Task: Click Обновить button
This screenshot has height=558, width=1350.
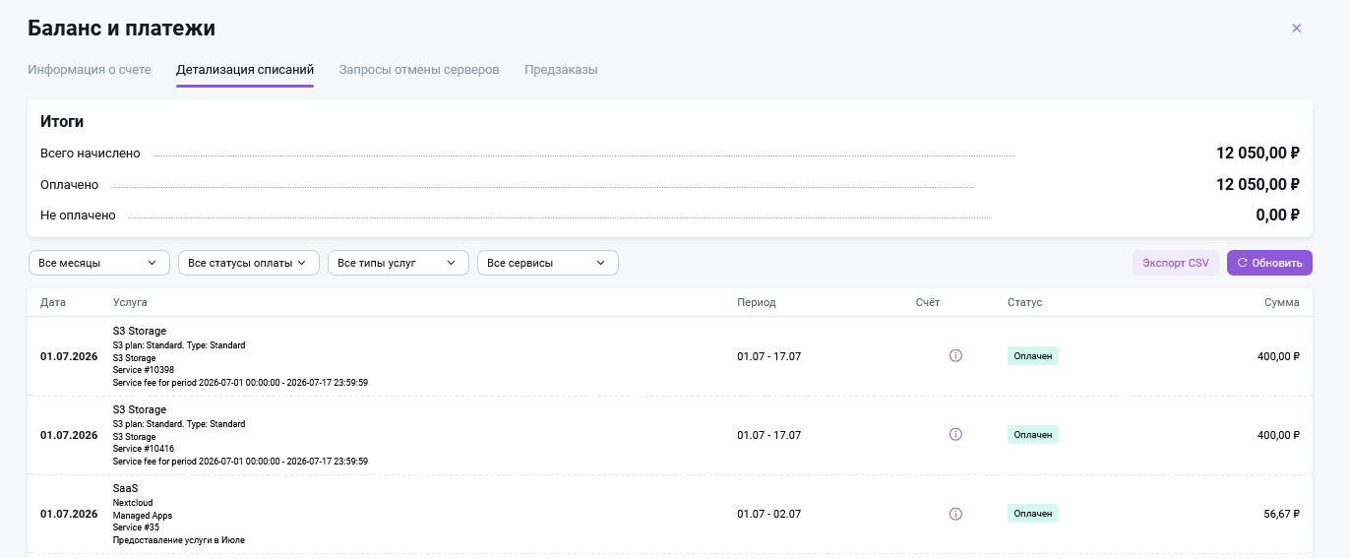Action: point(1269,263)
